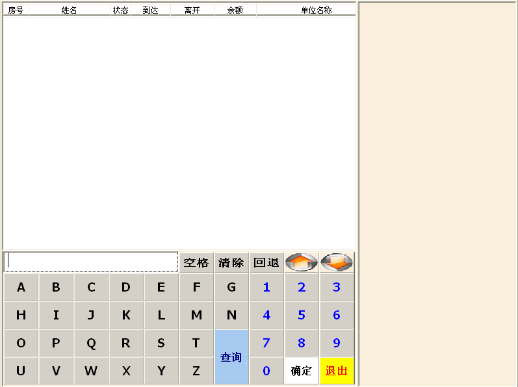Click into the search text field
Screen dimensions: 518x387
coord(91,262)
